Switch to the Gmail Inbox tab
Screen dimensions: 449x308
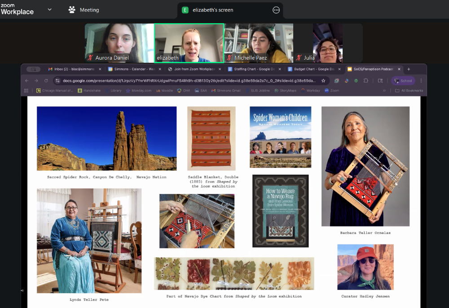(71, 69)
